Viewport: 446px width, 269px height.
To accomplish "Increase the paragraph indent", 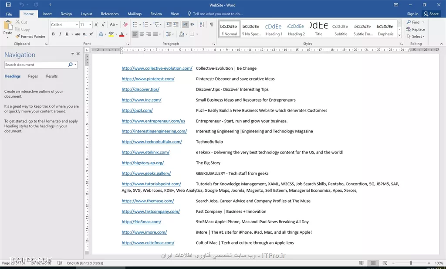I will [176, 25].
